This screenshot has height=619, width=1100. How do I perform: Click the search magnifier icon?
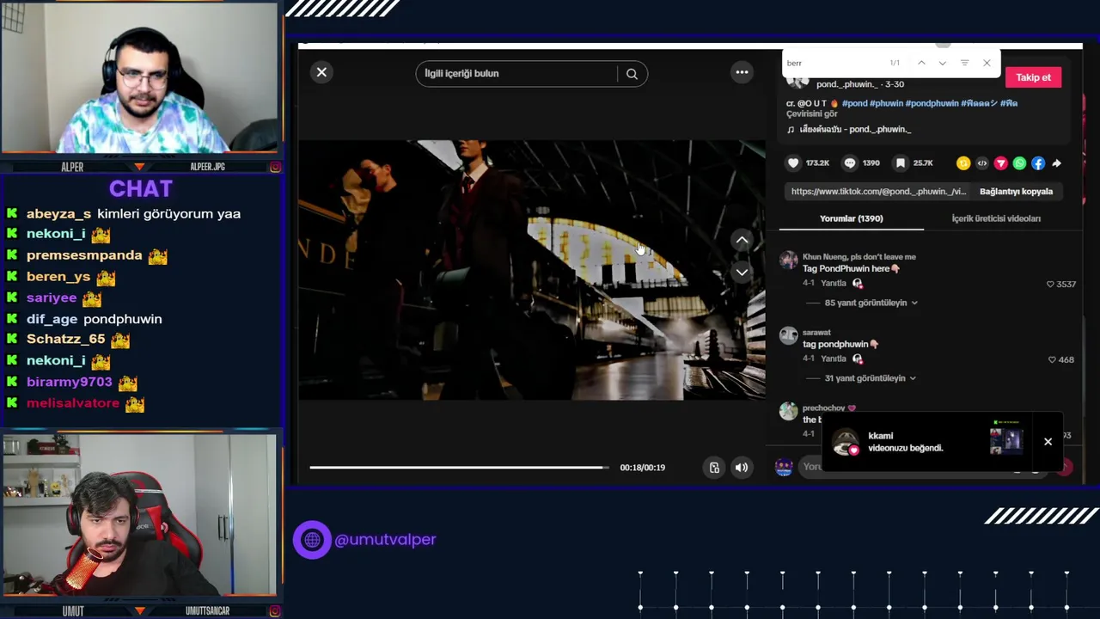[x=632, y=74]
